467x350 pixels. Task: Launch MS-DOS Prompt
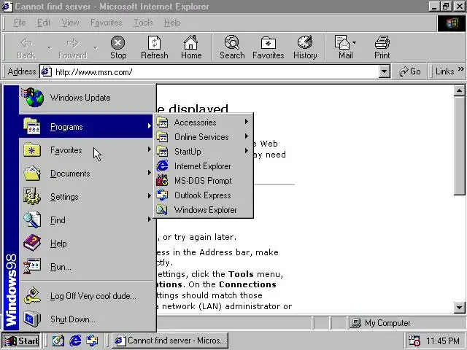(x=203, y=181)
